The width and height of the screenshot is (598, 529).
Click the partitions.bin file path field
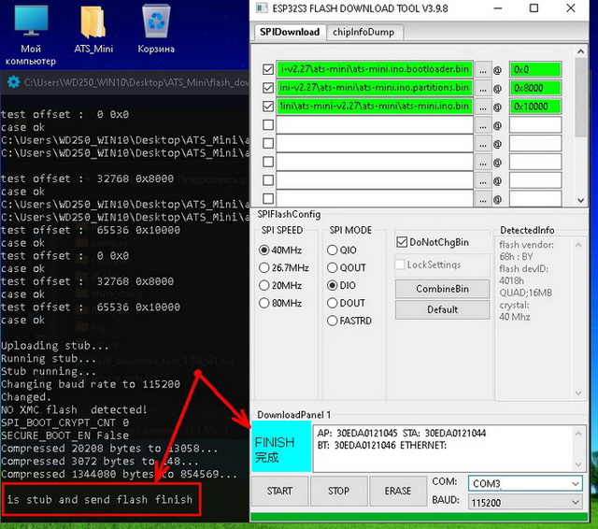click(375, 88)
